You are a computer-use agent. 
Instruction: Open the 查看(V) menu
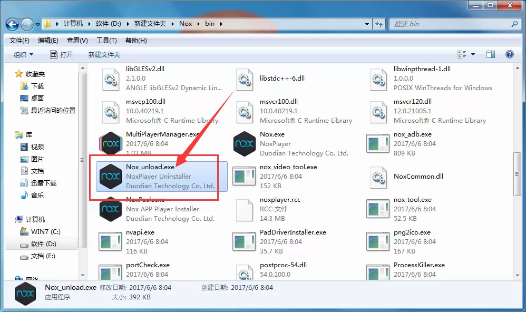77,41
